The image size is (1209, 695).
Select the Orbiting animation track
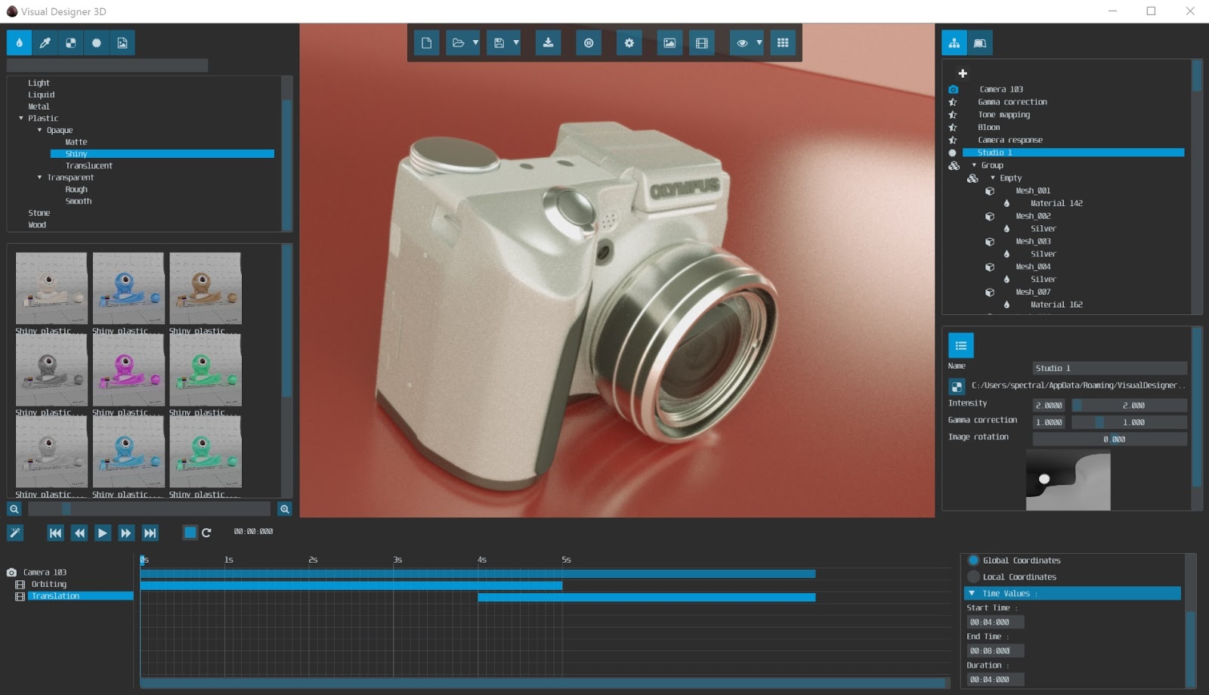[x=49, y=584]
